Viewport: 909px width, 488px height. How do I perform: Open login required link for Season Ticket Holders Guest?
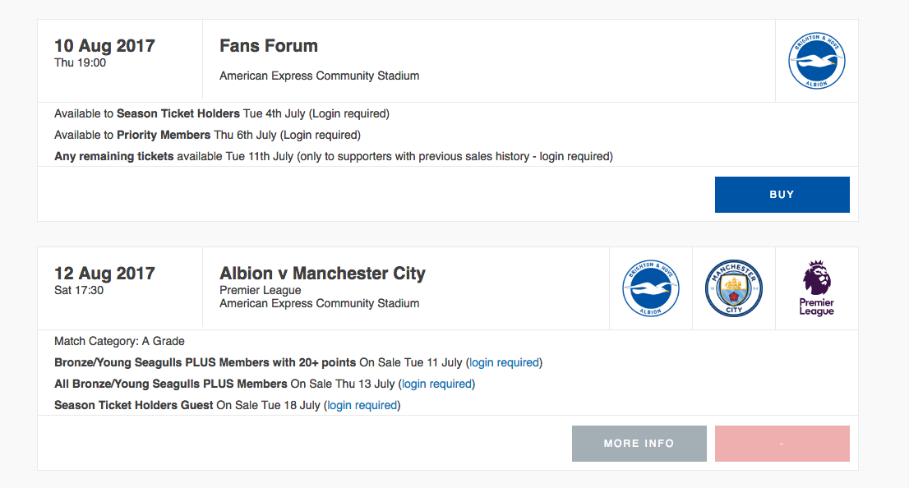[x=362, y=406]
